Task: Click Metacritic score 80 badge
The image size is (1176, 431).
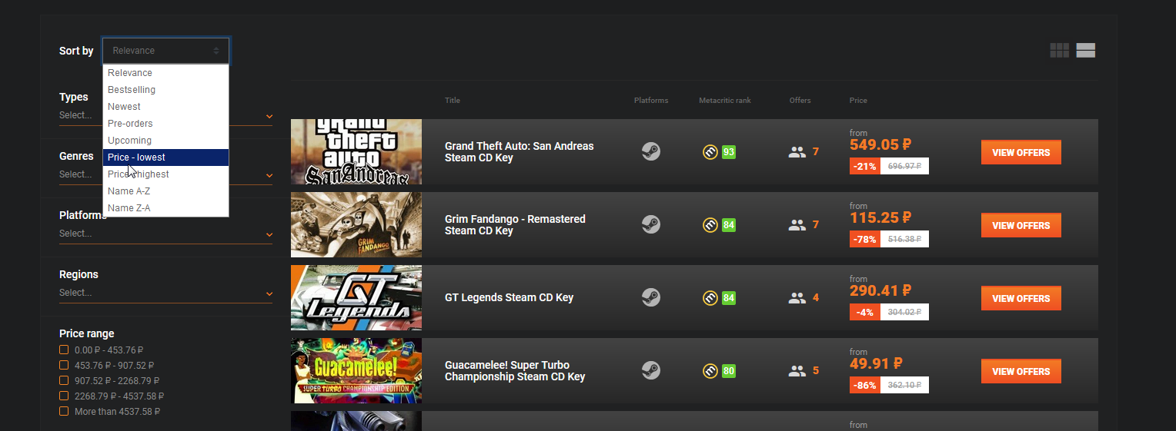Action: pyautogui.click(x=729, y=371)
